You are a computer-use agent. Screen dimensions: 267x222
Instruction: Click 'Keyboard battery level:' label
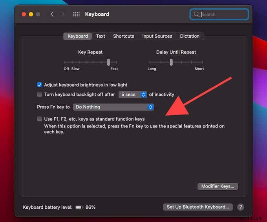tap(48, 207)
